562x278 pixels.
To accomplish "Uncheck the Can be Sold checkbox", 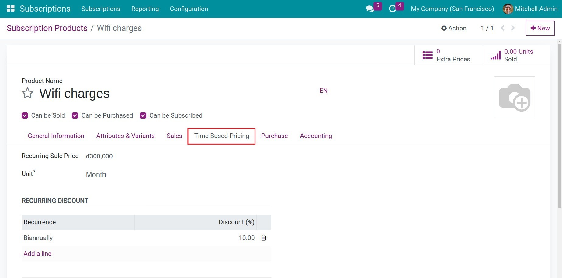I will pyautogui.click(x=25, y=116).
